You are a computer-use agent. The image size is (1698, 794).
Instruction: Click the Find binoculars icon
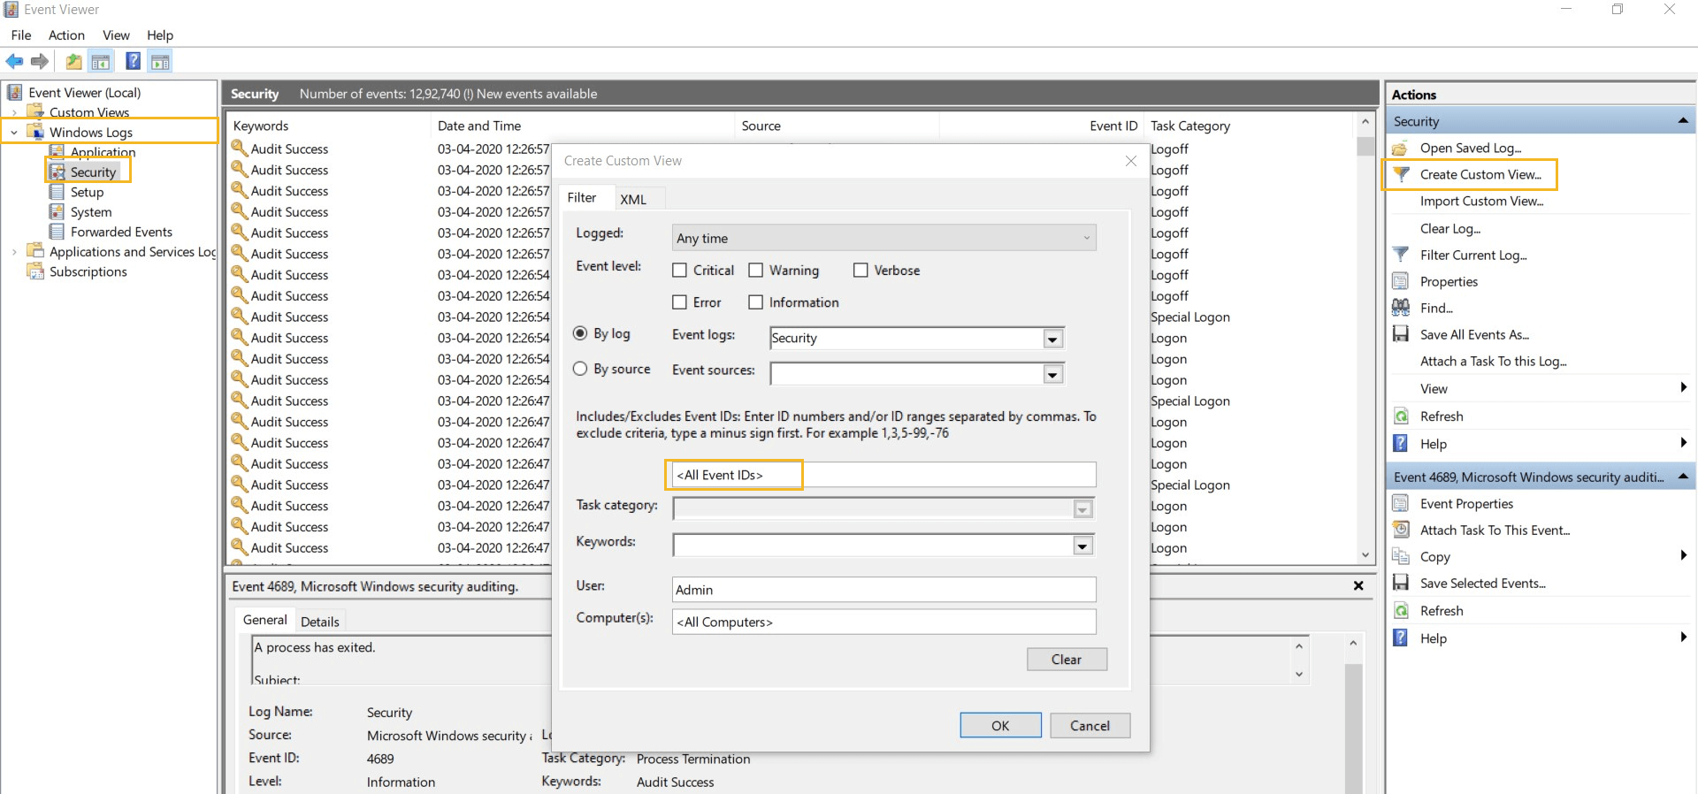(x=1401, y=308)
